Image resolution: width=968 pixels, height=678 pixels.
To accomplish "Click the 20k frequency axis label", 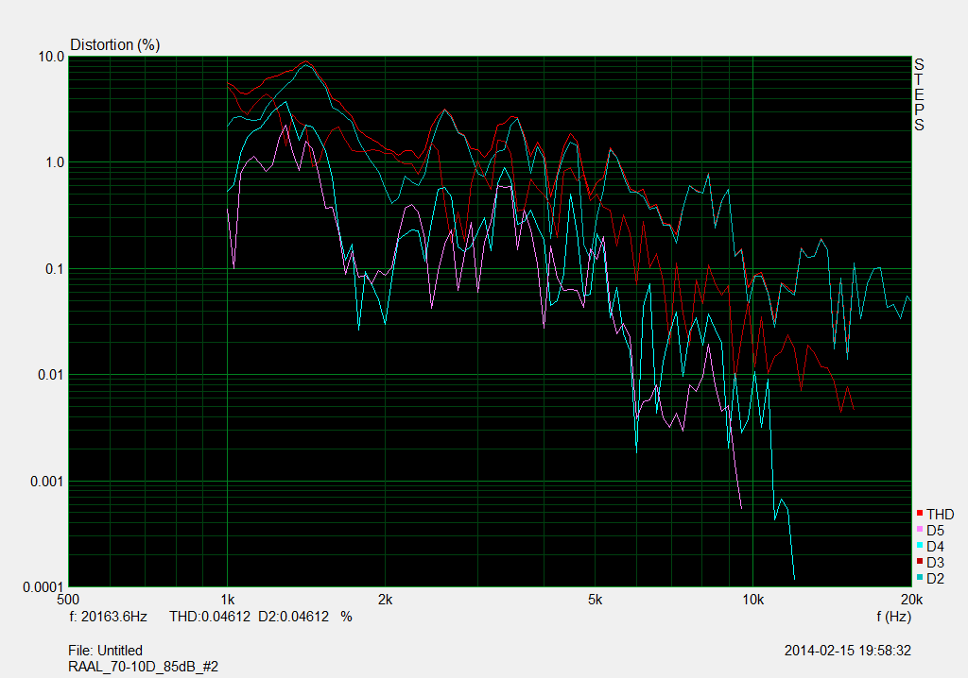I will (910, 600).
